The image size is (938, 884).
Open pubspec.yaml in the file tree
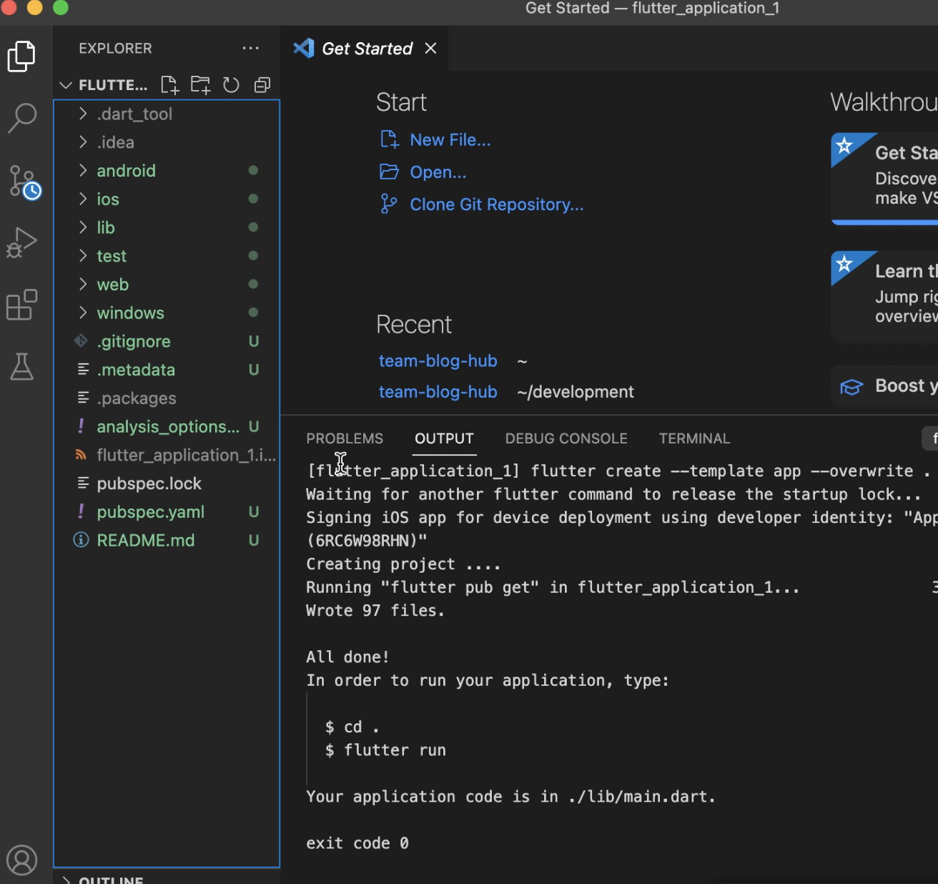pyautogui.click(x=150, y=512)
